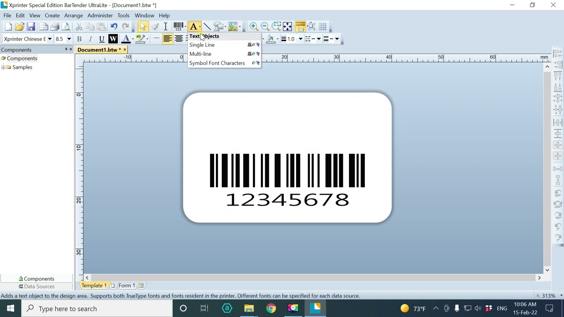
Task: Set left text alignment
Action: 167,39
